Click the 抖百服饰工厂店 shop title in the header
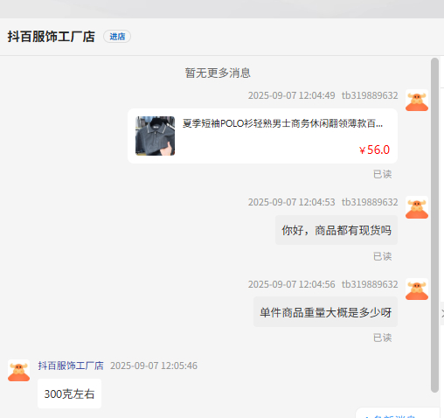Image resolution: width=444 pixels, height=418 pixels. click(52, 37)
